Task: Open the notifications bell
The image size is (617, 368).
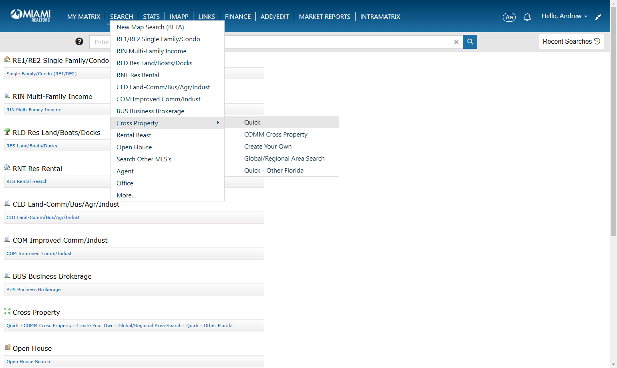Action: pyautogui.click(x=527, y=17)
